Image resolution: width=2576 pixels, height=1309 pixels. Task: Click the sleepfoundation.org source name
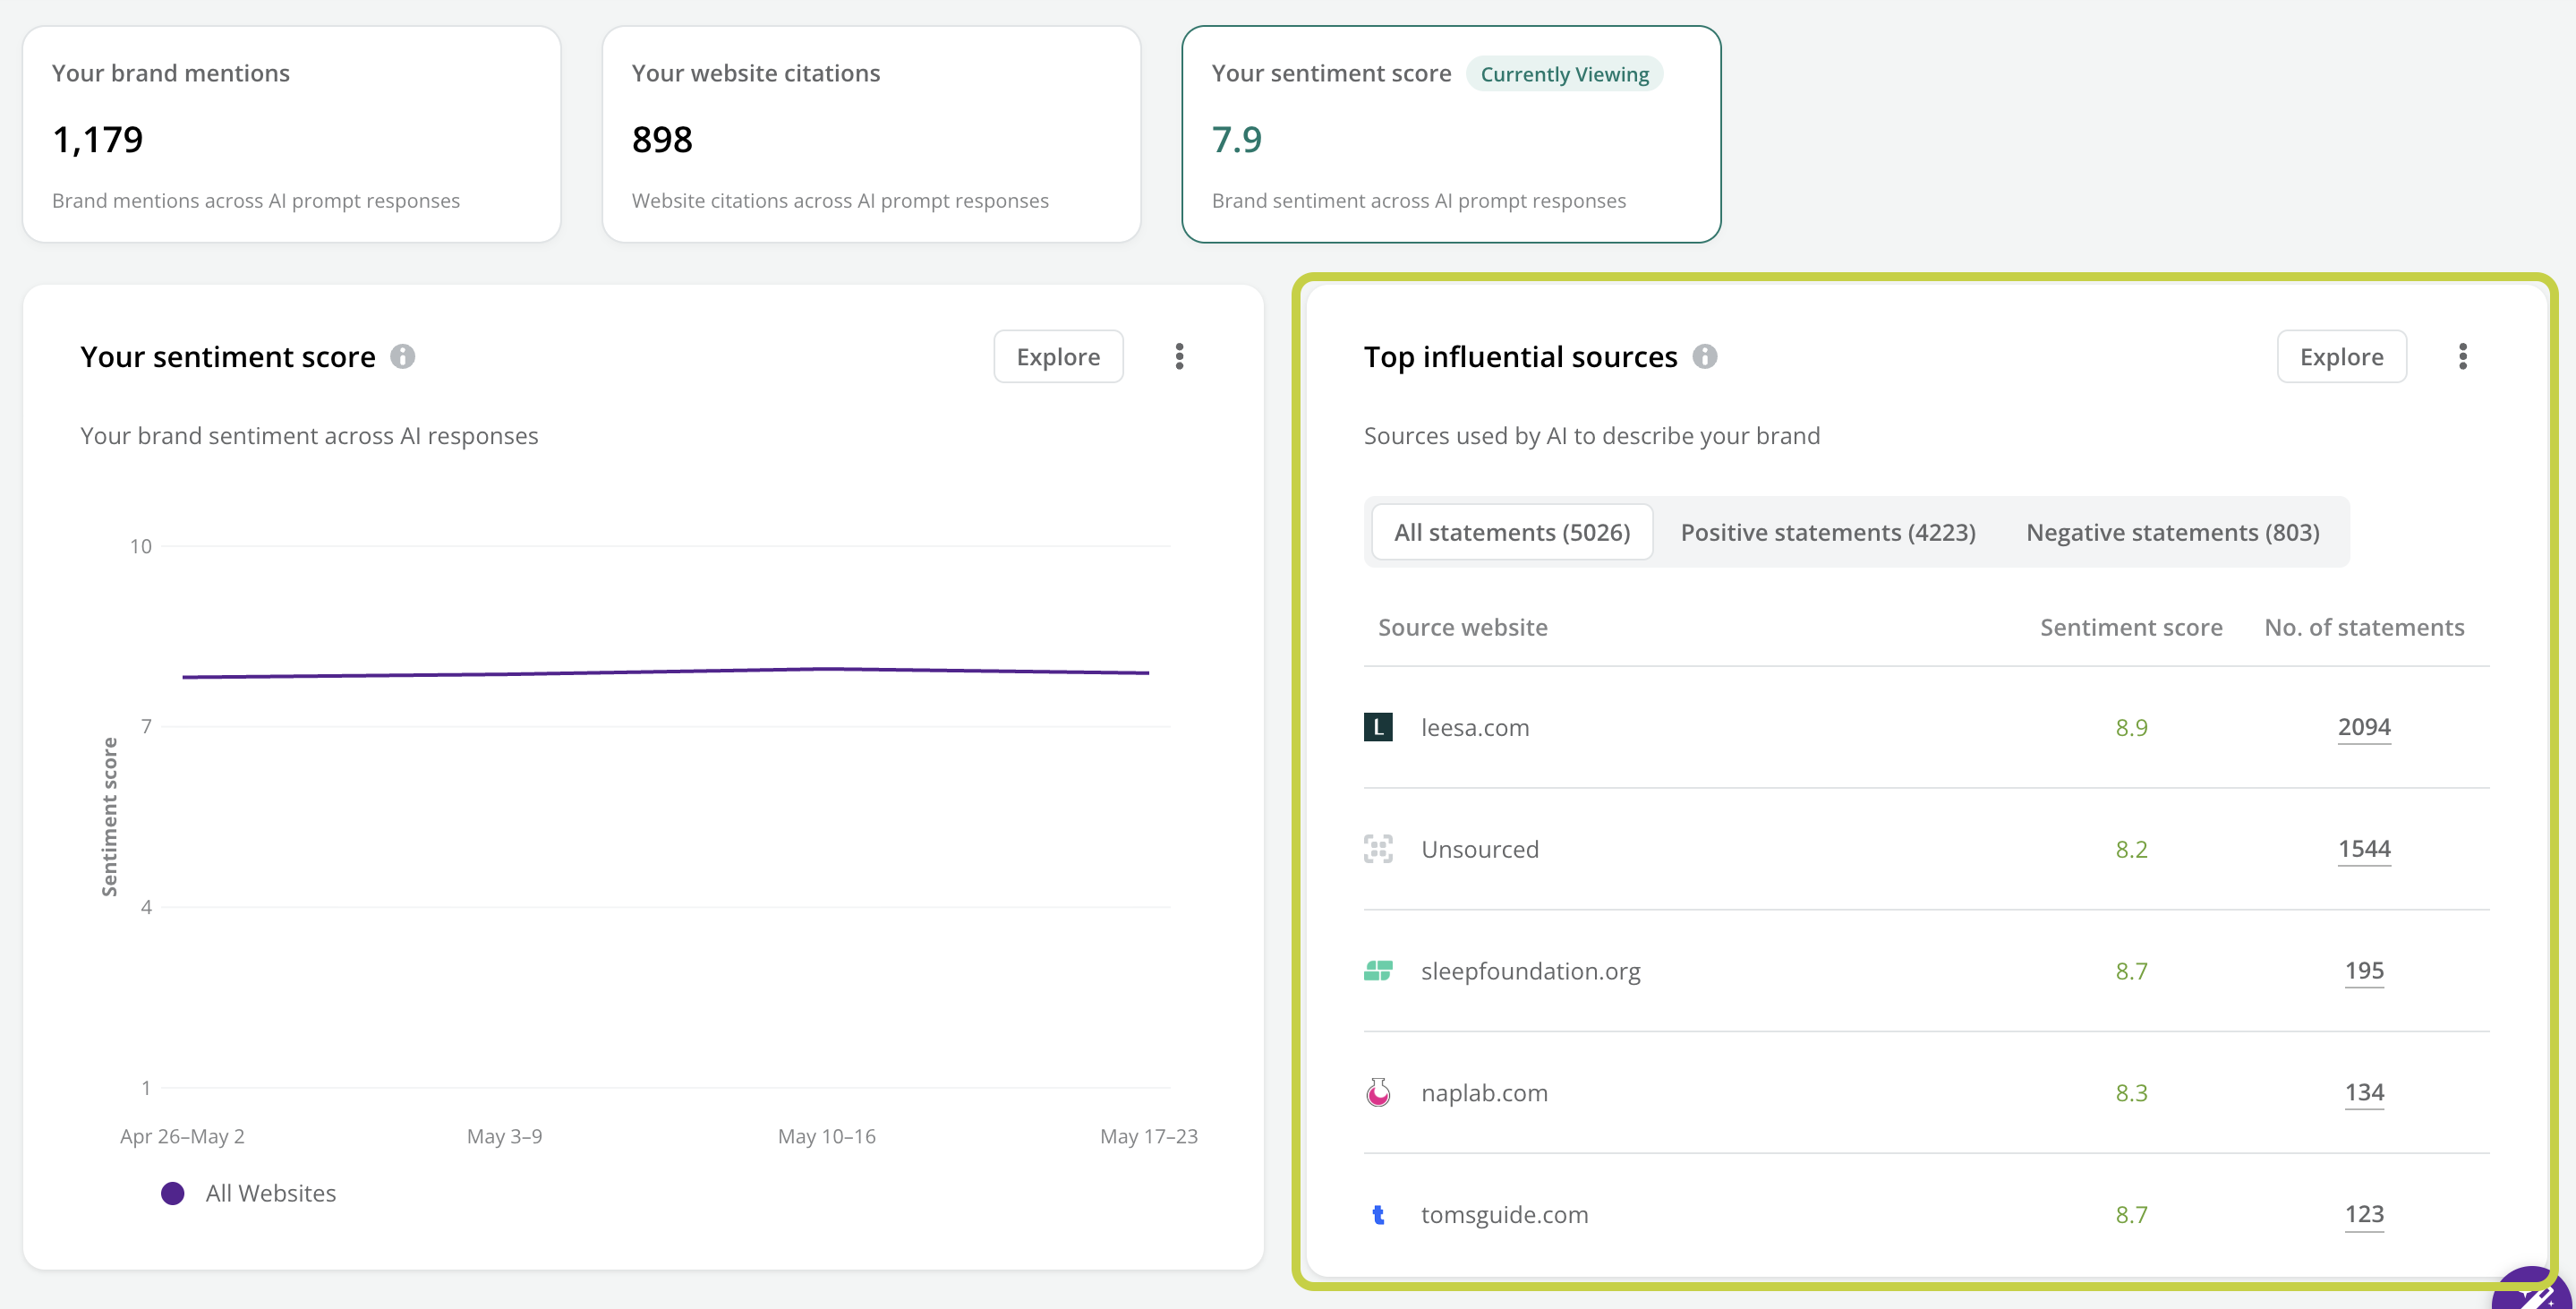click(x=1531, y=971)
